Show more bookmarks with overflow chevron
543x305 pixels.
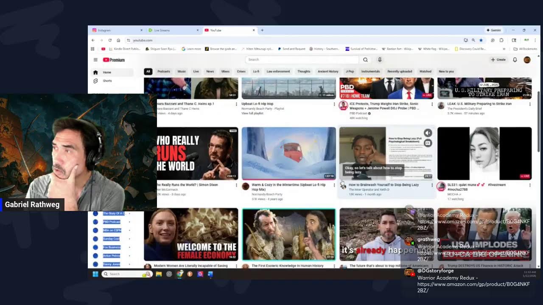click(x=504, y=49)
